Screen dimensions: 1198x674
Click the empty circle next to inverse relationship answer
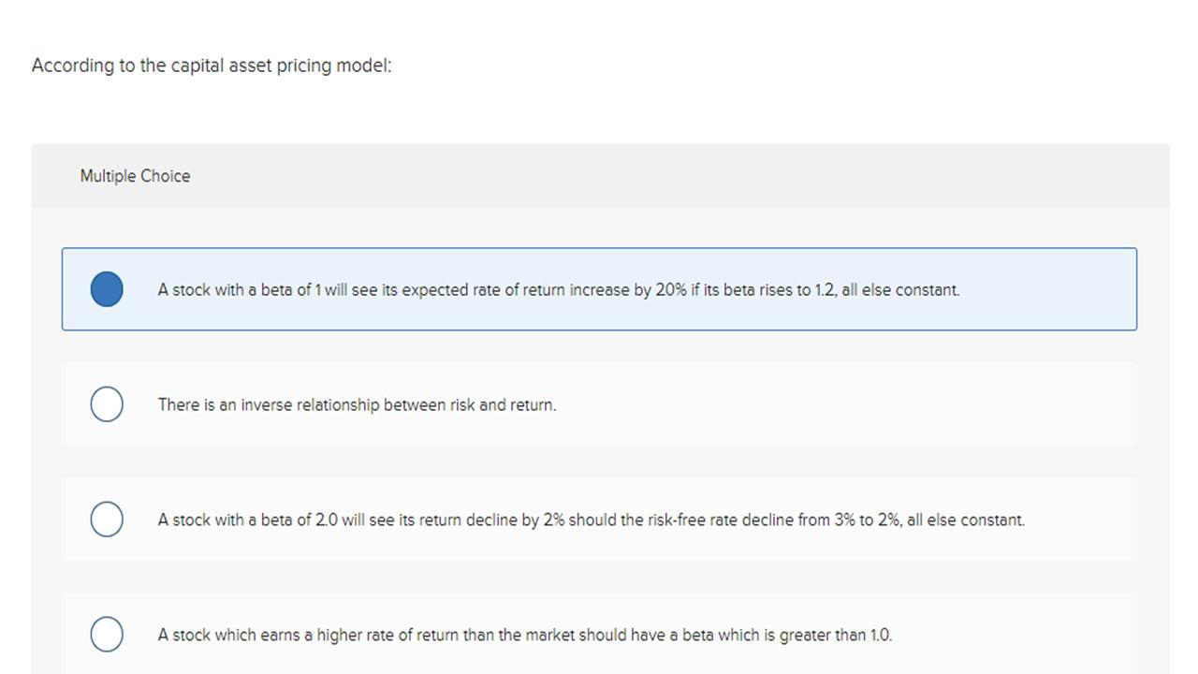106,403
